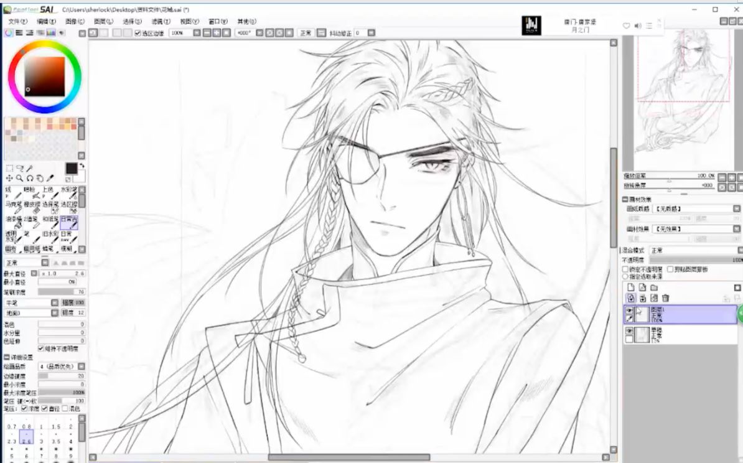
Task: Show the color wheel panel icon
Action: pos(9,33)
